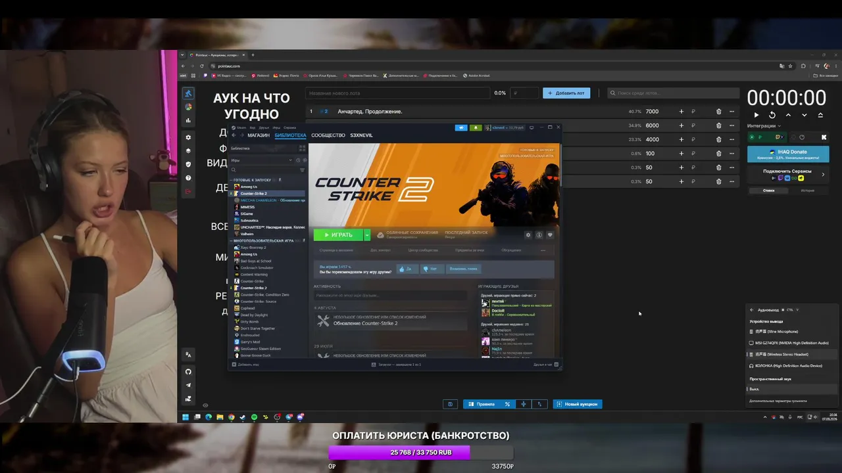This screenshot has height=473, width=842.
Task: Collapse the Многопользовательская игра category
Action: pyautogui.click(x=231, y=240)
